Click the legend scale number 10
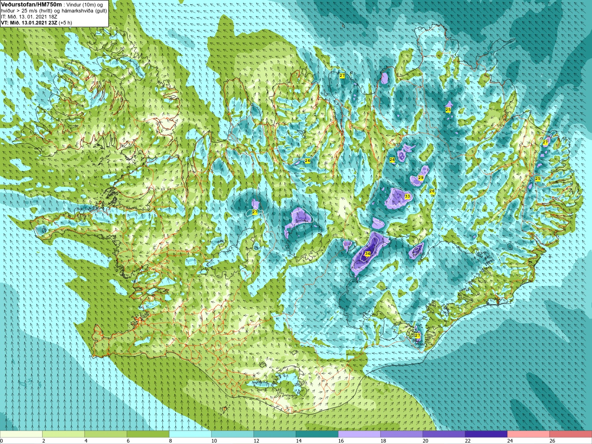This screenshot has height=444, width=592. click(214, 441)
